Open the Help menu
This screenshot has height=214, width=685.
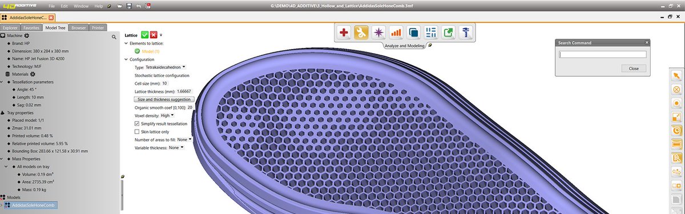[x=99, y=6]
